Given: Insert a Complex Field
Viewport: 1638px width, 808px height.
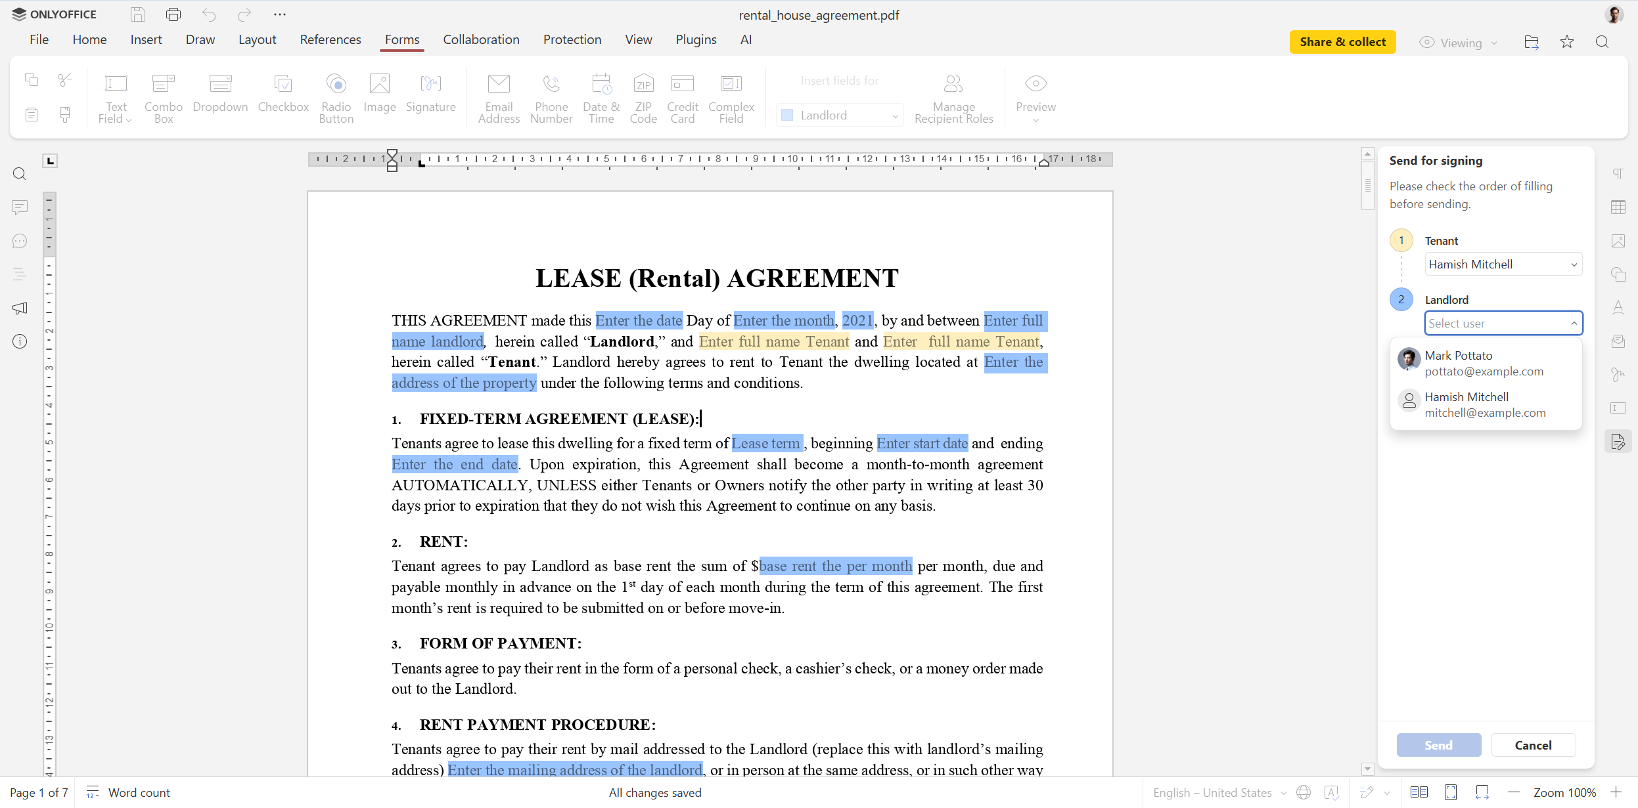Looking at the screenshot, I should pos(731,98).
